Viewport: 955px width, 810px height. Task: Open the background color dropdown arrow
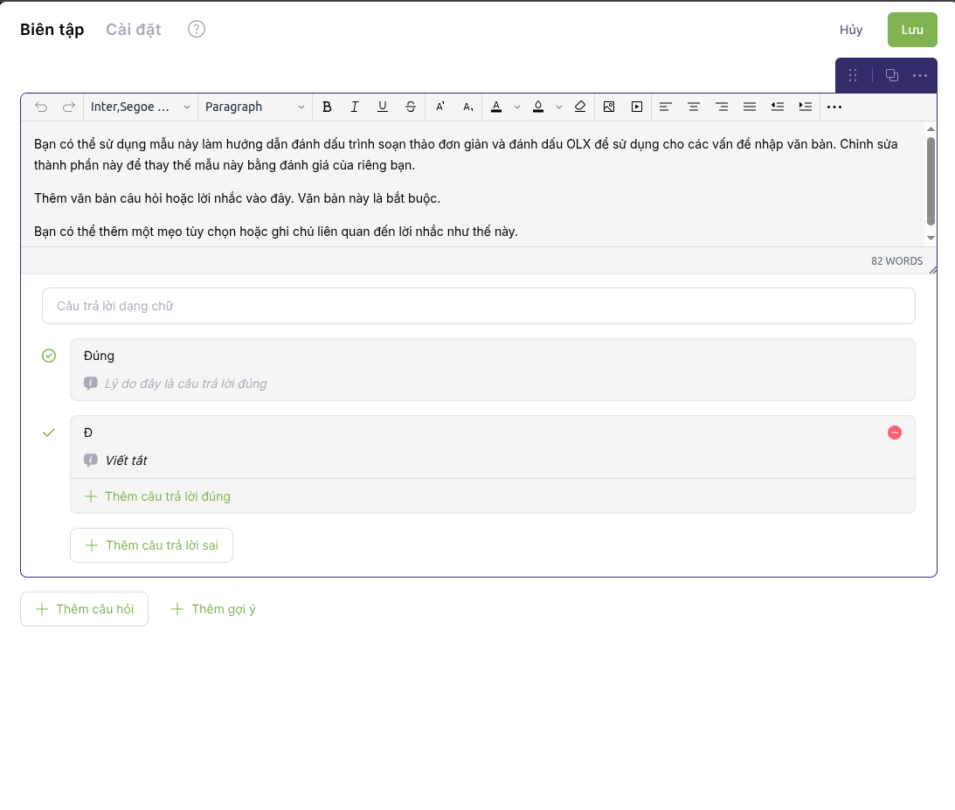pyautogui.click(x=558, y=107)
